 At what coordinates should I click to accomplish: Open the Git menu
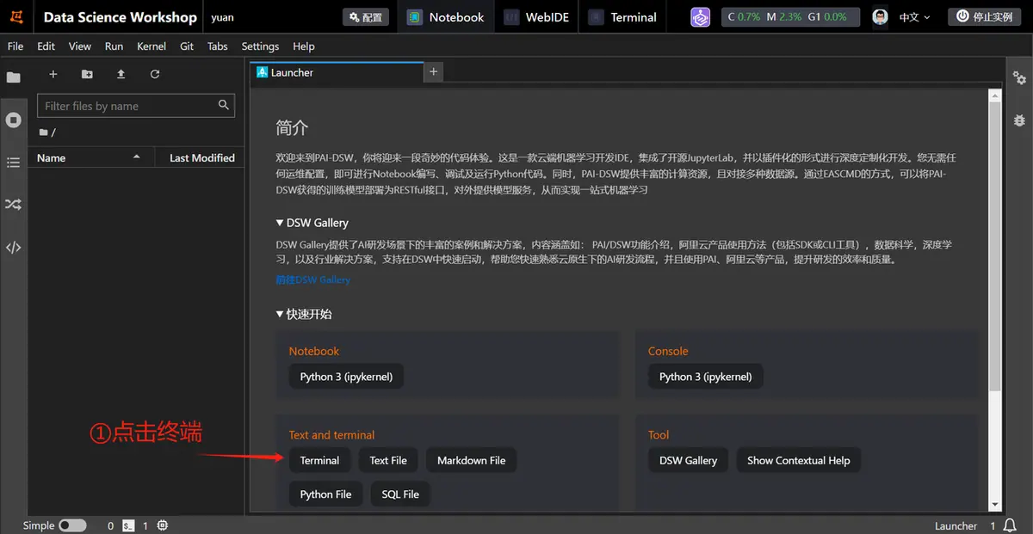(187, 46)
